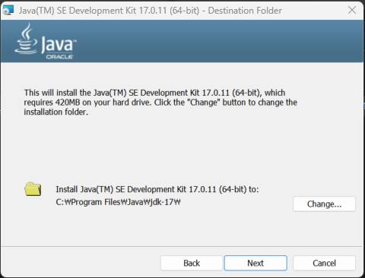This screenshot has height=278, width=365.
Task: Select the C:\Program Files\Java\jdk-17\ path text
Action: 118,202
